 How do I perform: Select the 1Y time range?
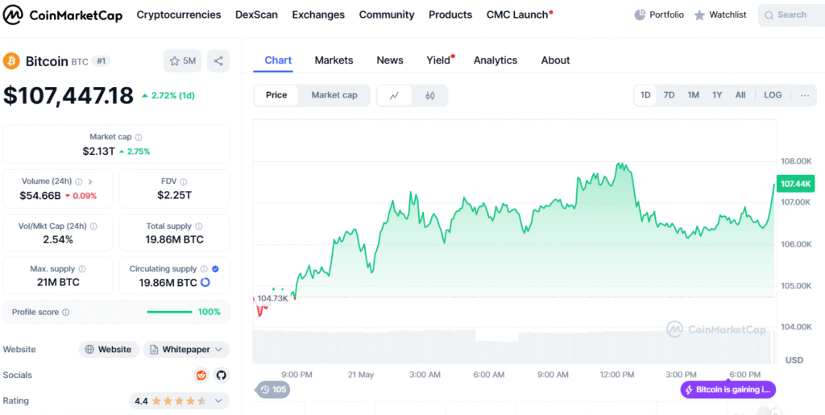pyautogui.click(x=717, y=95)
